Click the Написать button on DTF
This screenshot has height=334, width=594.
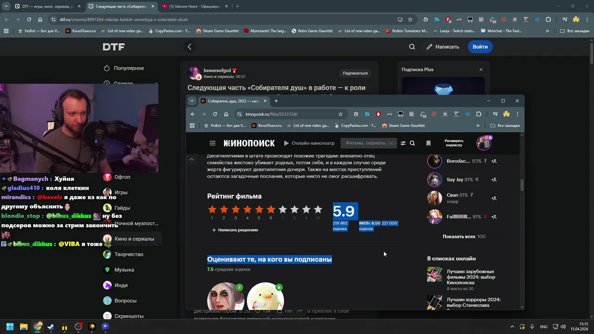(x=443, y=47)
